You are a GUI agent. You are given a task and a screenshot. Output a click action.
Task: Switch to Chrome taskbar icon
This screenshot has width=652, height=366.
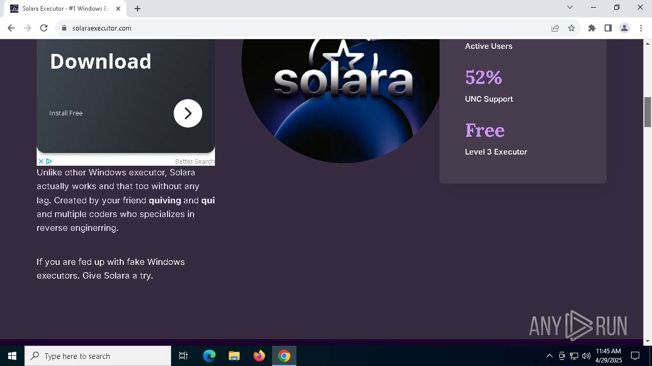[284, 356]
